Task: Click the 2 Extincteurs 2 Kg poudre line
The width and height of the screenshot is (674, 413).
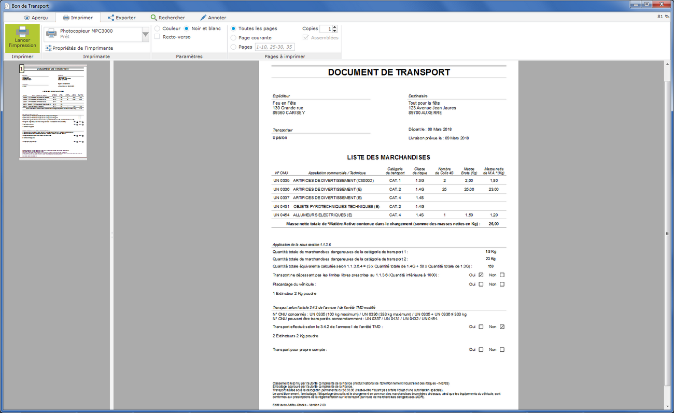Action: pyautogui.click(x=296, y=336)
